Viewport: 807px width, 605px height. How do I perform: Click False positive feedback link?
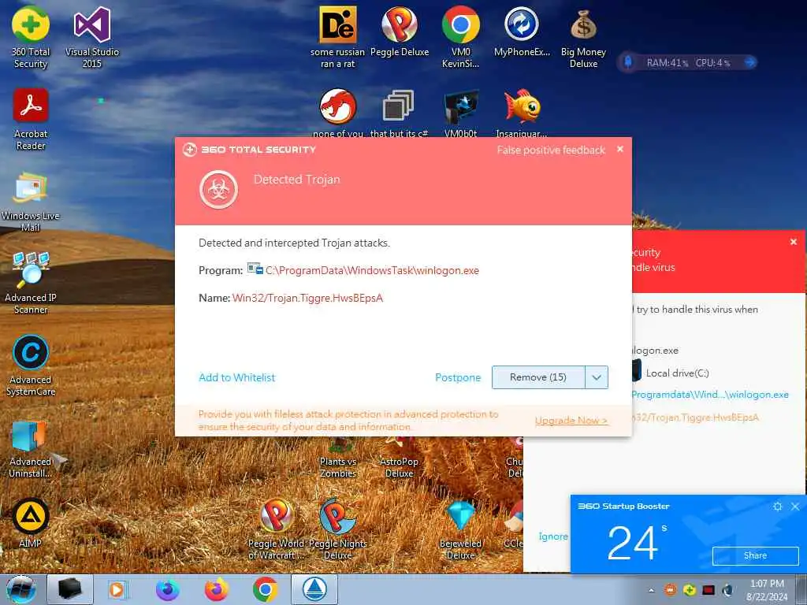click(x=551, y=150)
